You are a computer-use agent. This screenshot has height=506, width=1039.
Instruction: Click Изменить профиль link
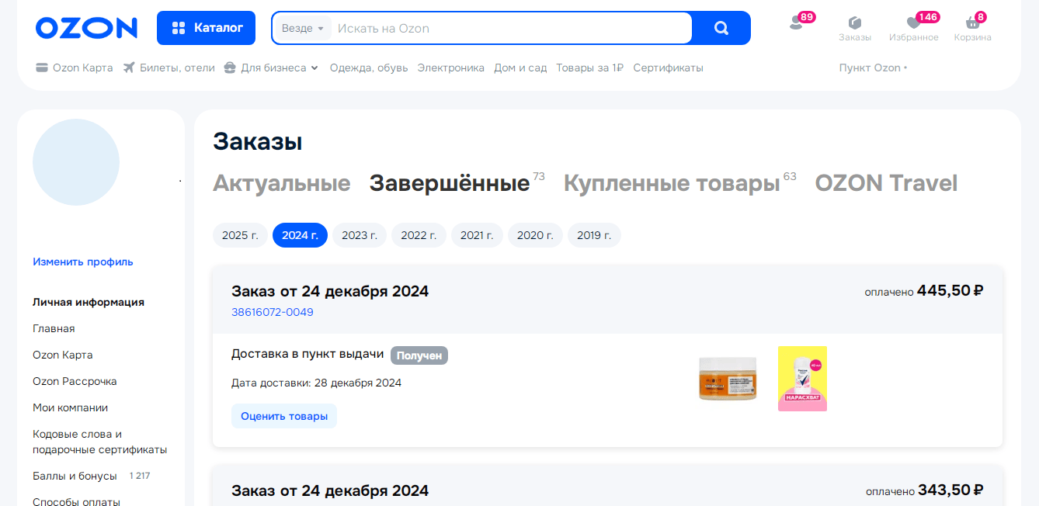coord(83,262)
